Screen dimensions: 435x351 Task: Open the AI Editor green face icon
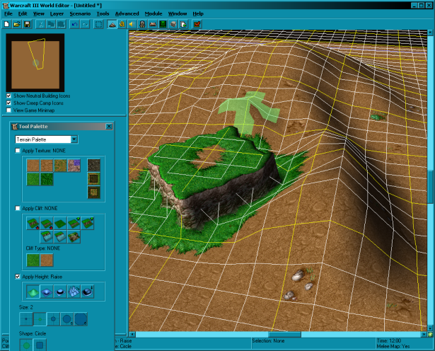click(x=163, y=25)
